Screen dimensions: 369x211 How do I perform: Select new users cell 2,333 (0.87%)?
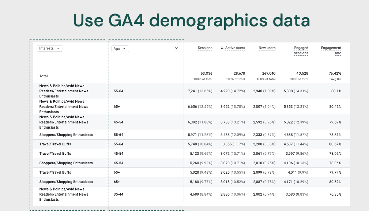click(264, 135)
